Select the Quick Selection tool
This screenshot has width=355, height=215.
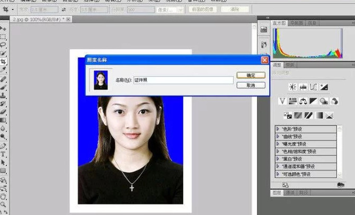[3, 53]
